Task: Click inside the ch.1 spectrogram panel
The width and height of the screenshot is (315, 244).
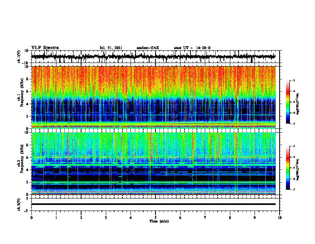Action: click(154, 97)
